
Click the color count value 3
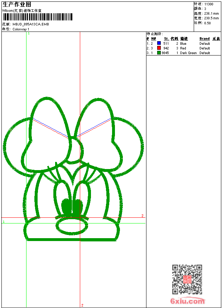click(x=205, y=9)
